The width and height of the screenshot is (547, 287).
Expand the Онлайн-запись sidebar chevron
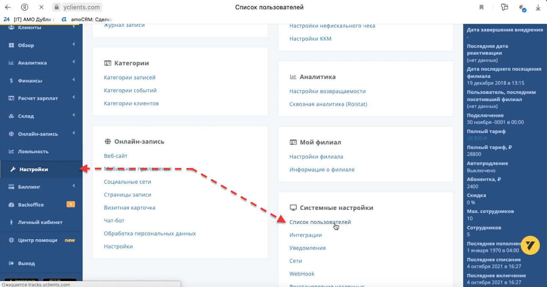74,132
